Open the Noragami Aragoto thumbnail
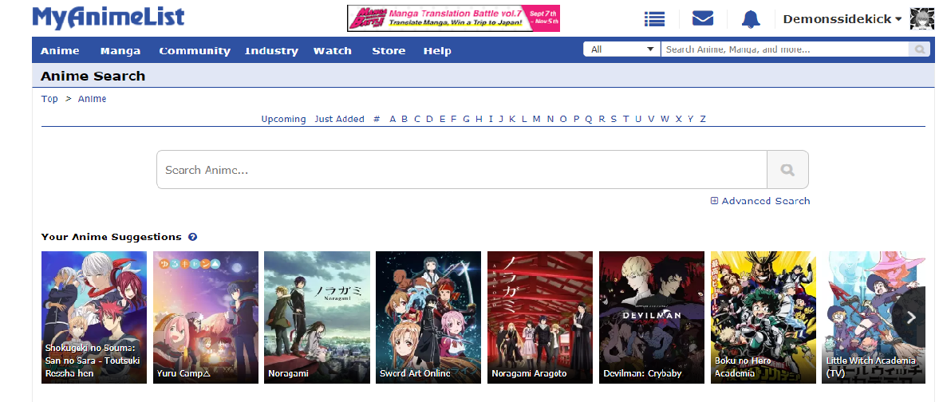This screenshot has height=402, width=943. (x=540, y=317)
